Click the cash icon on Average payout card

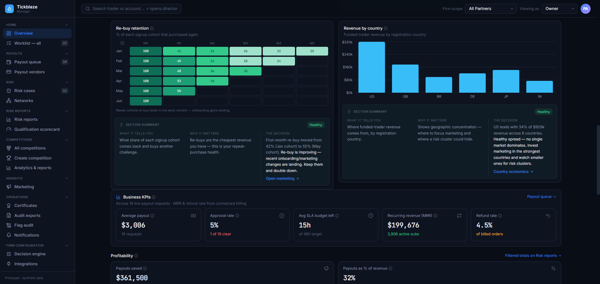coord(193,216)
